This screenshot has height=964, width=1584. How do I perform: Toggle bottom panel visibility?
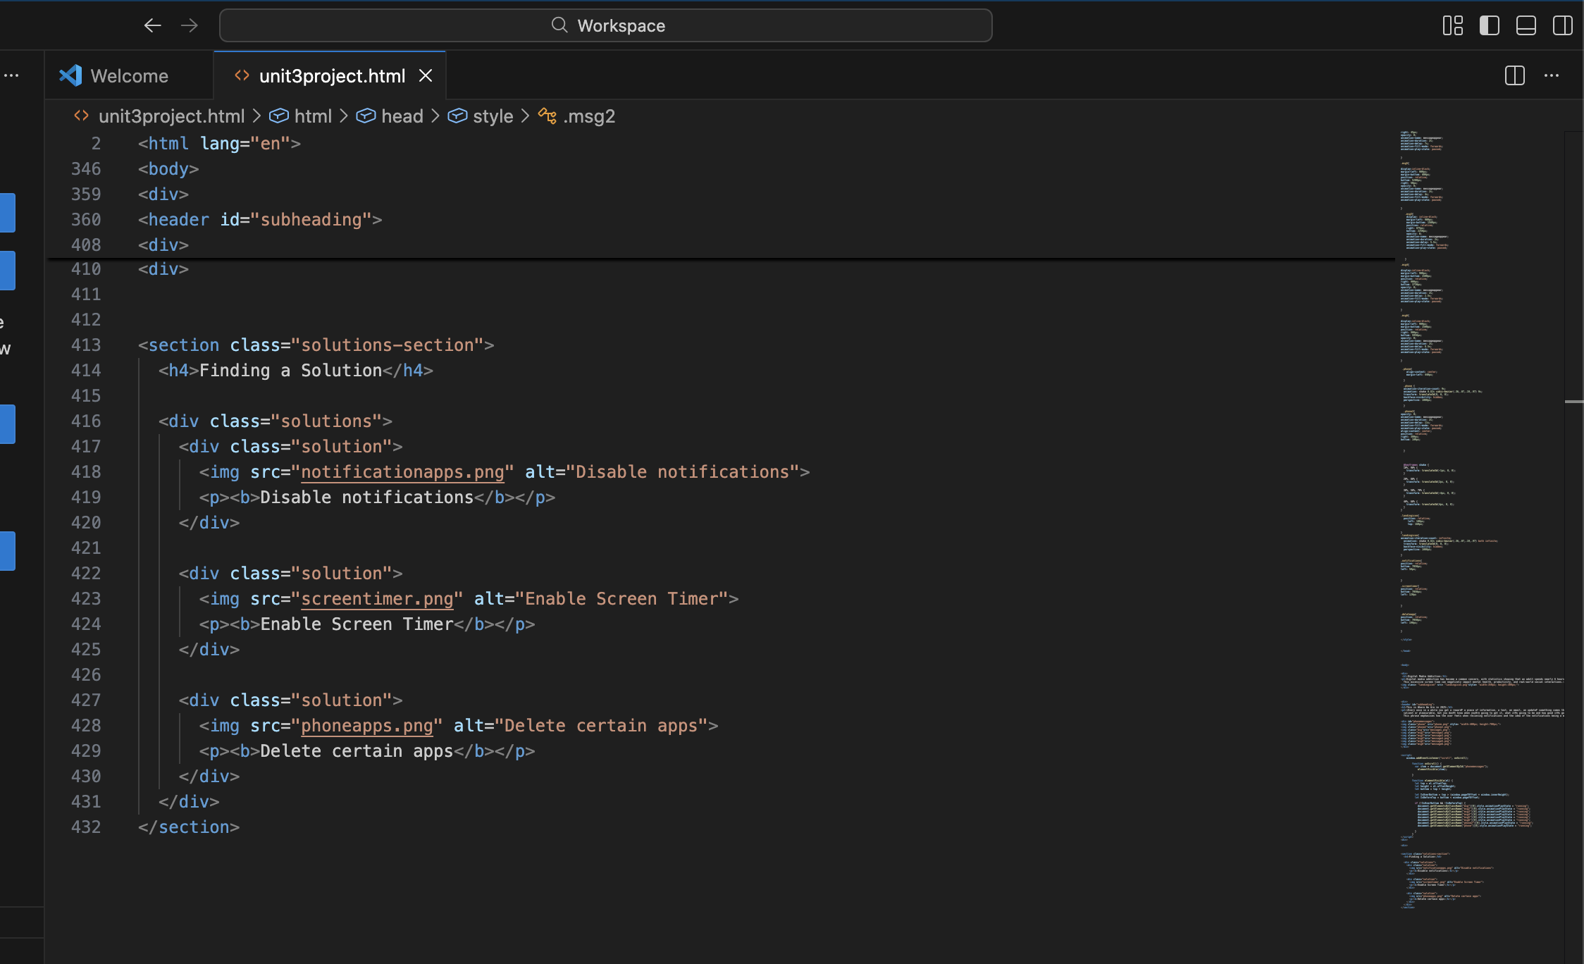[x=1526, y=26]
